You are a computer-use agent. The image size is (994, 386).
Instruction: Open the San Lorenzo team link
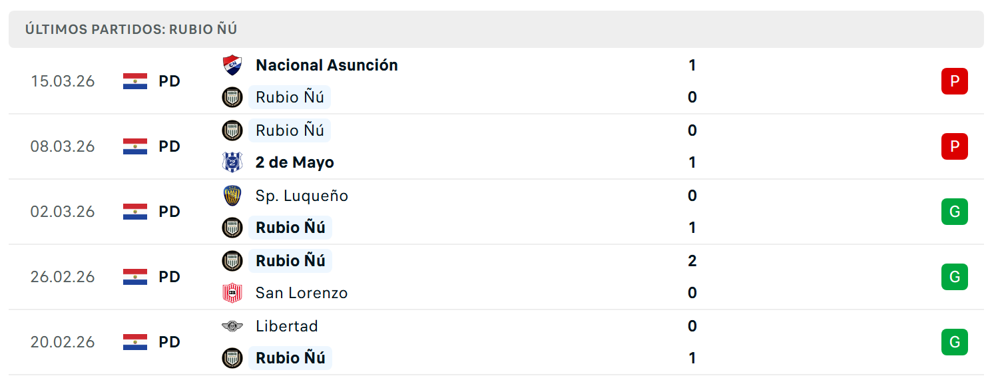[302, 293]
